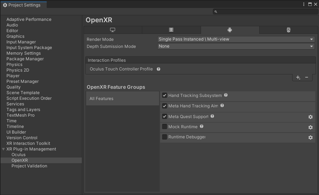The height and width of the screenshot is (195, 319).
Task: Add an interaction profile with plus button
Action: click(x=298, y=77)
